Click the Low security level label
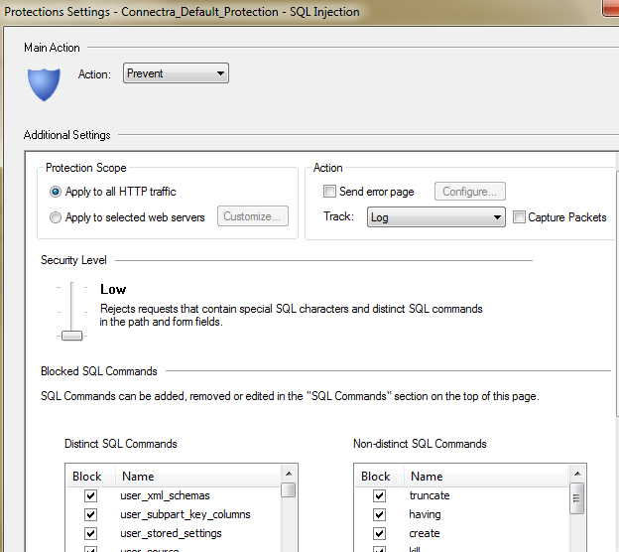The height and width of the screenshot is (552, 619). click(x=113, y=289)
